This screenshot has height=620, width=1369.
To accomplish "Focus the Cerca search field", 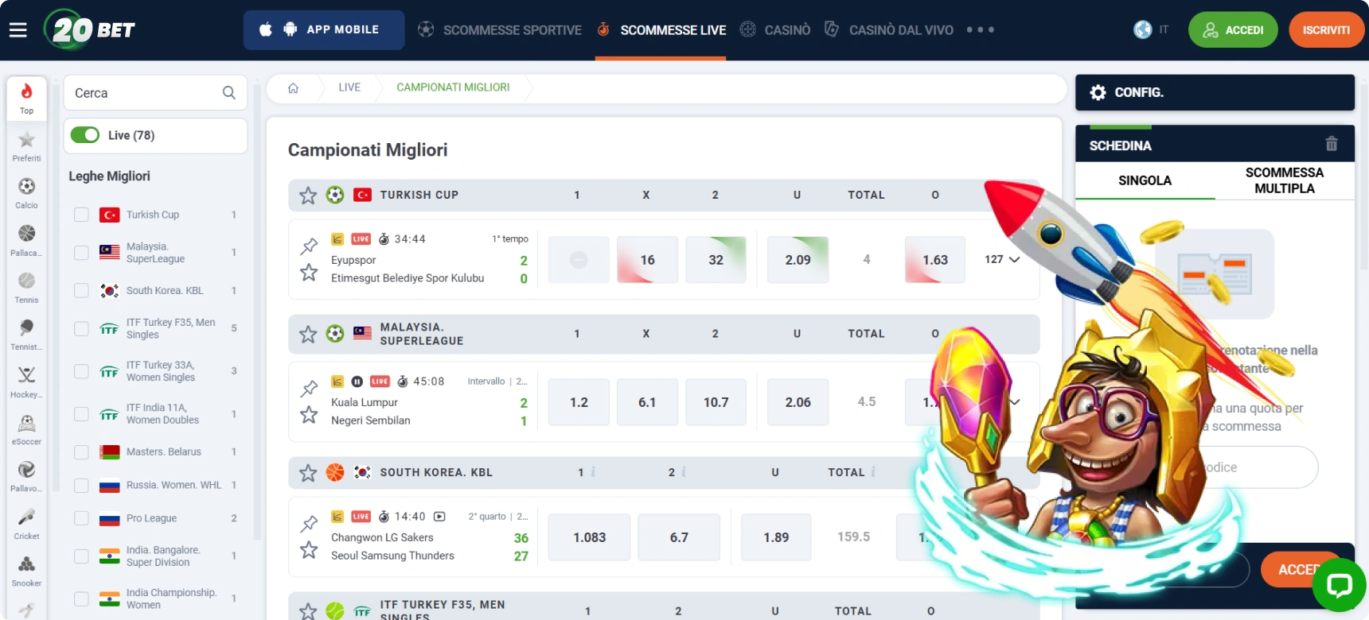I will (x=155, y=93).
